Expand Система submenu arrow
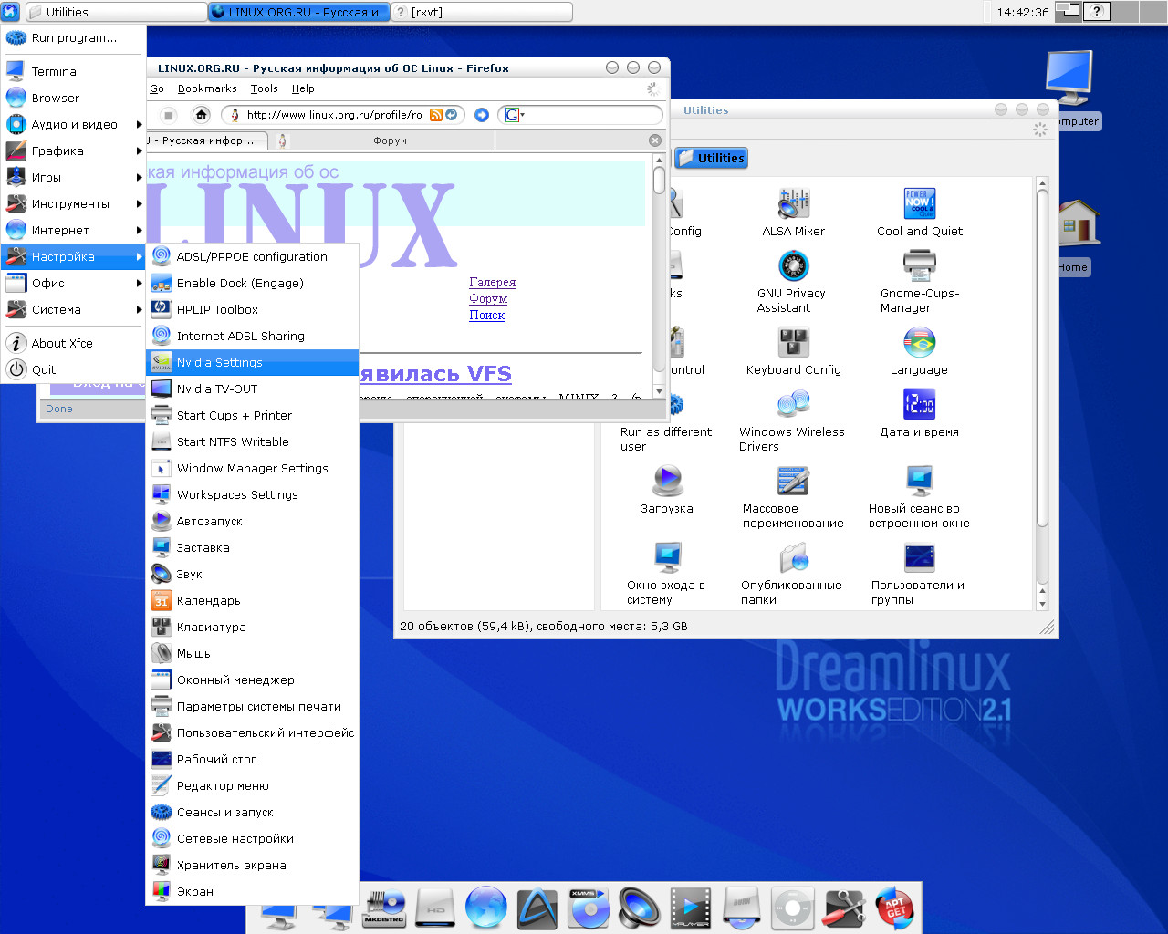Image resolution: width=1168 pixels, height=934 pixels. tap(139, 309)
